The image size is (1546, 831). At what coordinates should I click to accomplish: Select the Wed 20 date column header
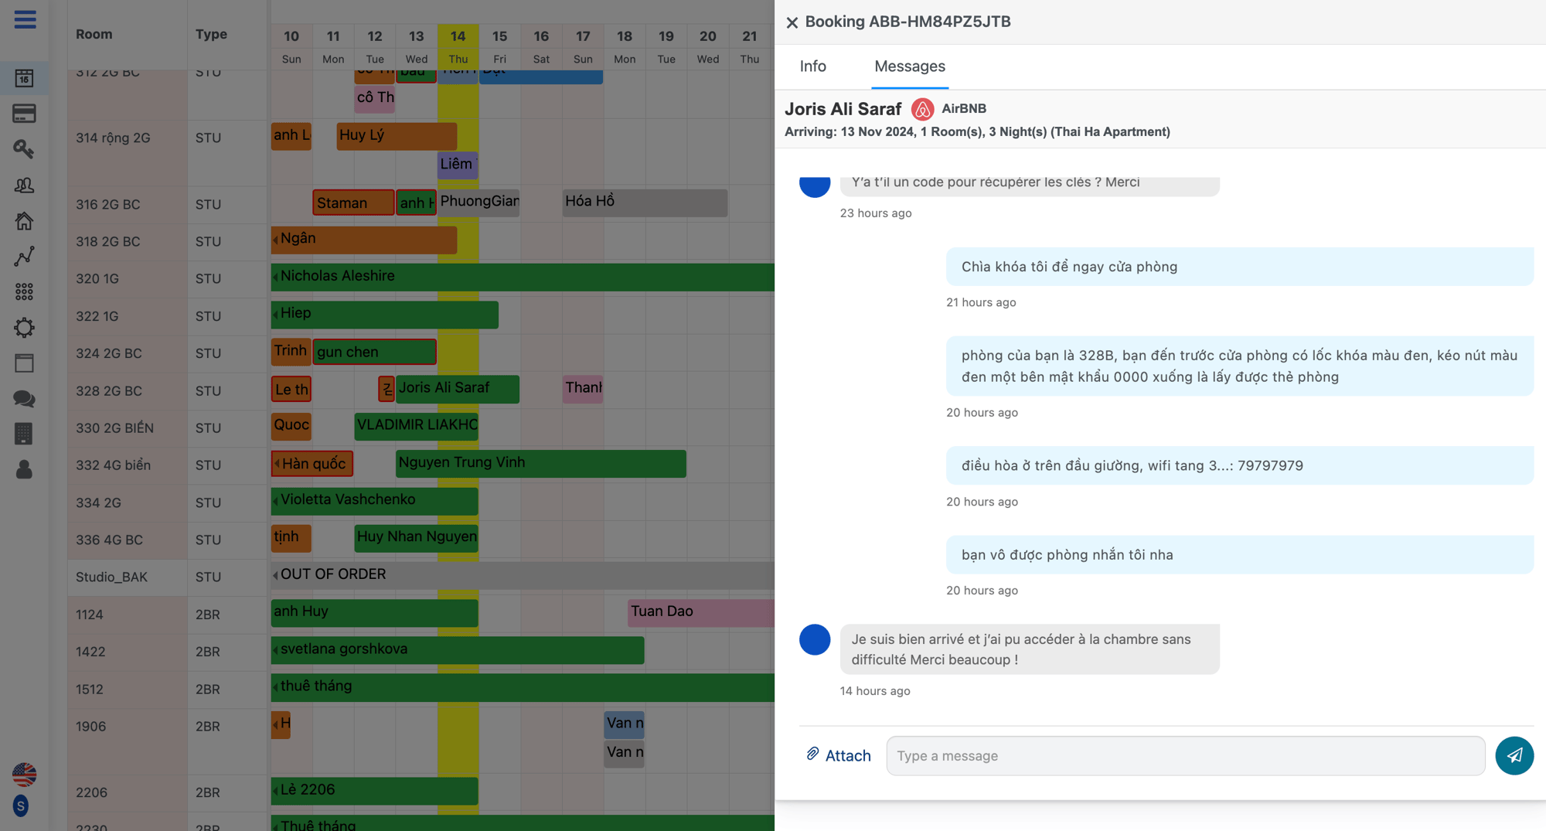[x=707, y=46]
